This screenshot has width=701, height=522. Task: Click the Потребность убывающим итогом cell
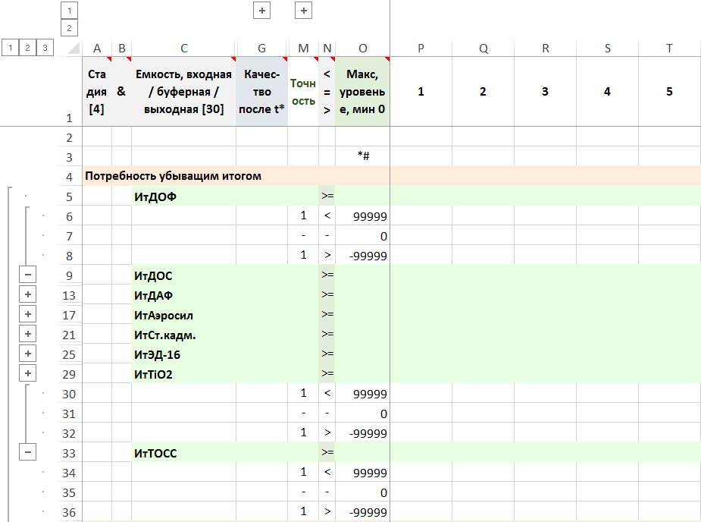tap(173, 176)
